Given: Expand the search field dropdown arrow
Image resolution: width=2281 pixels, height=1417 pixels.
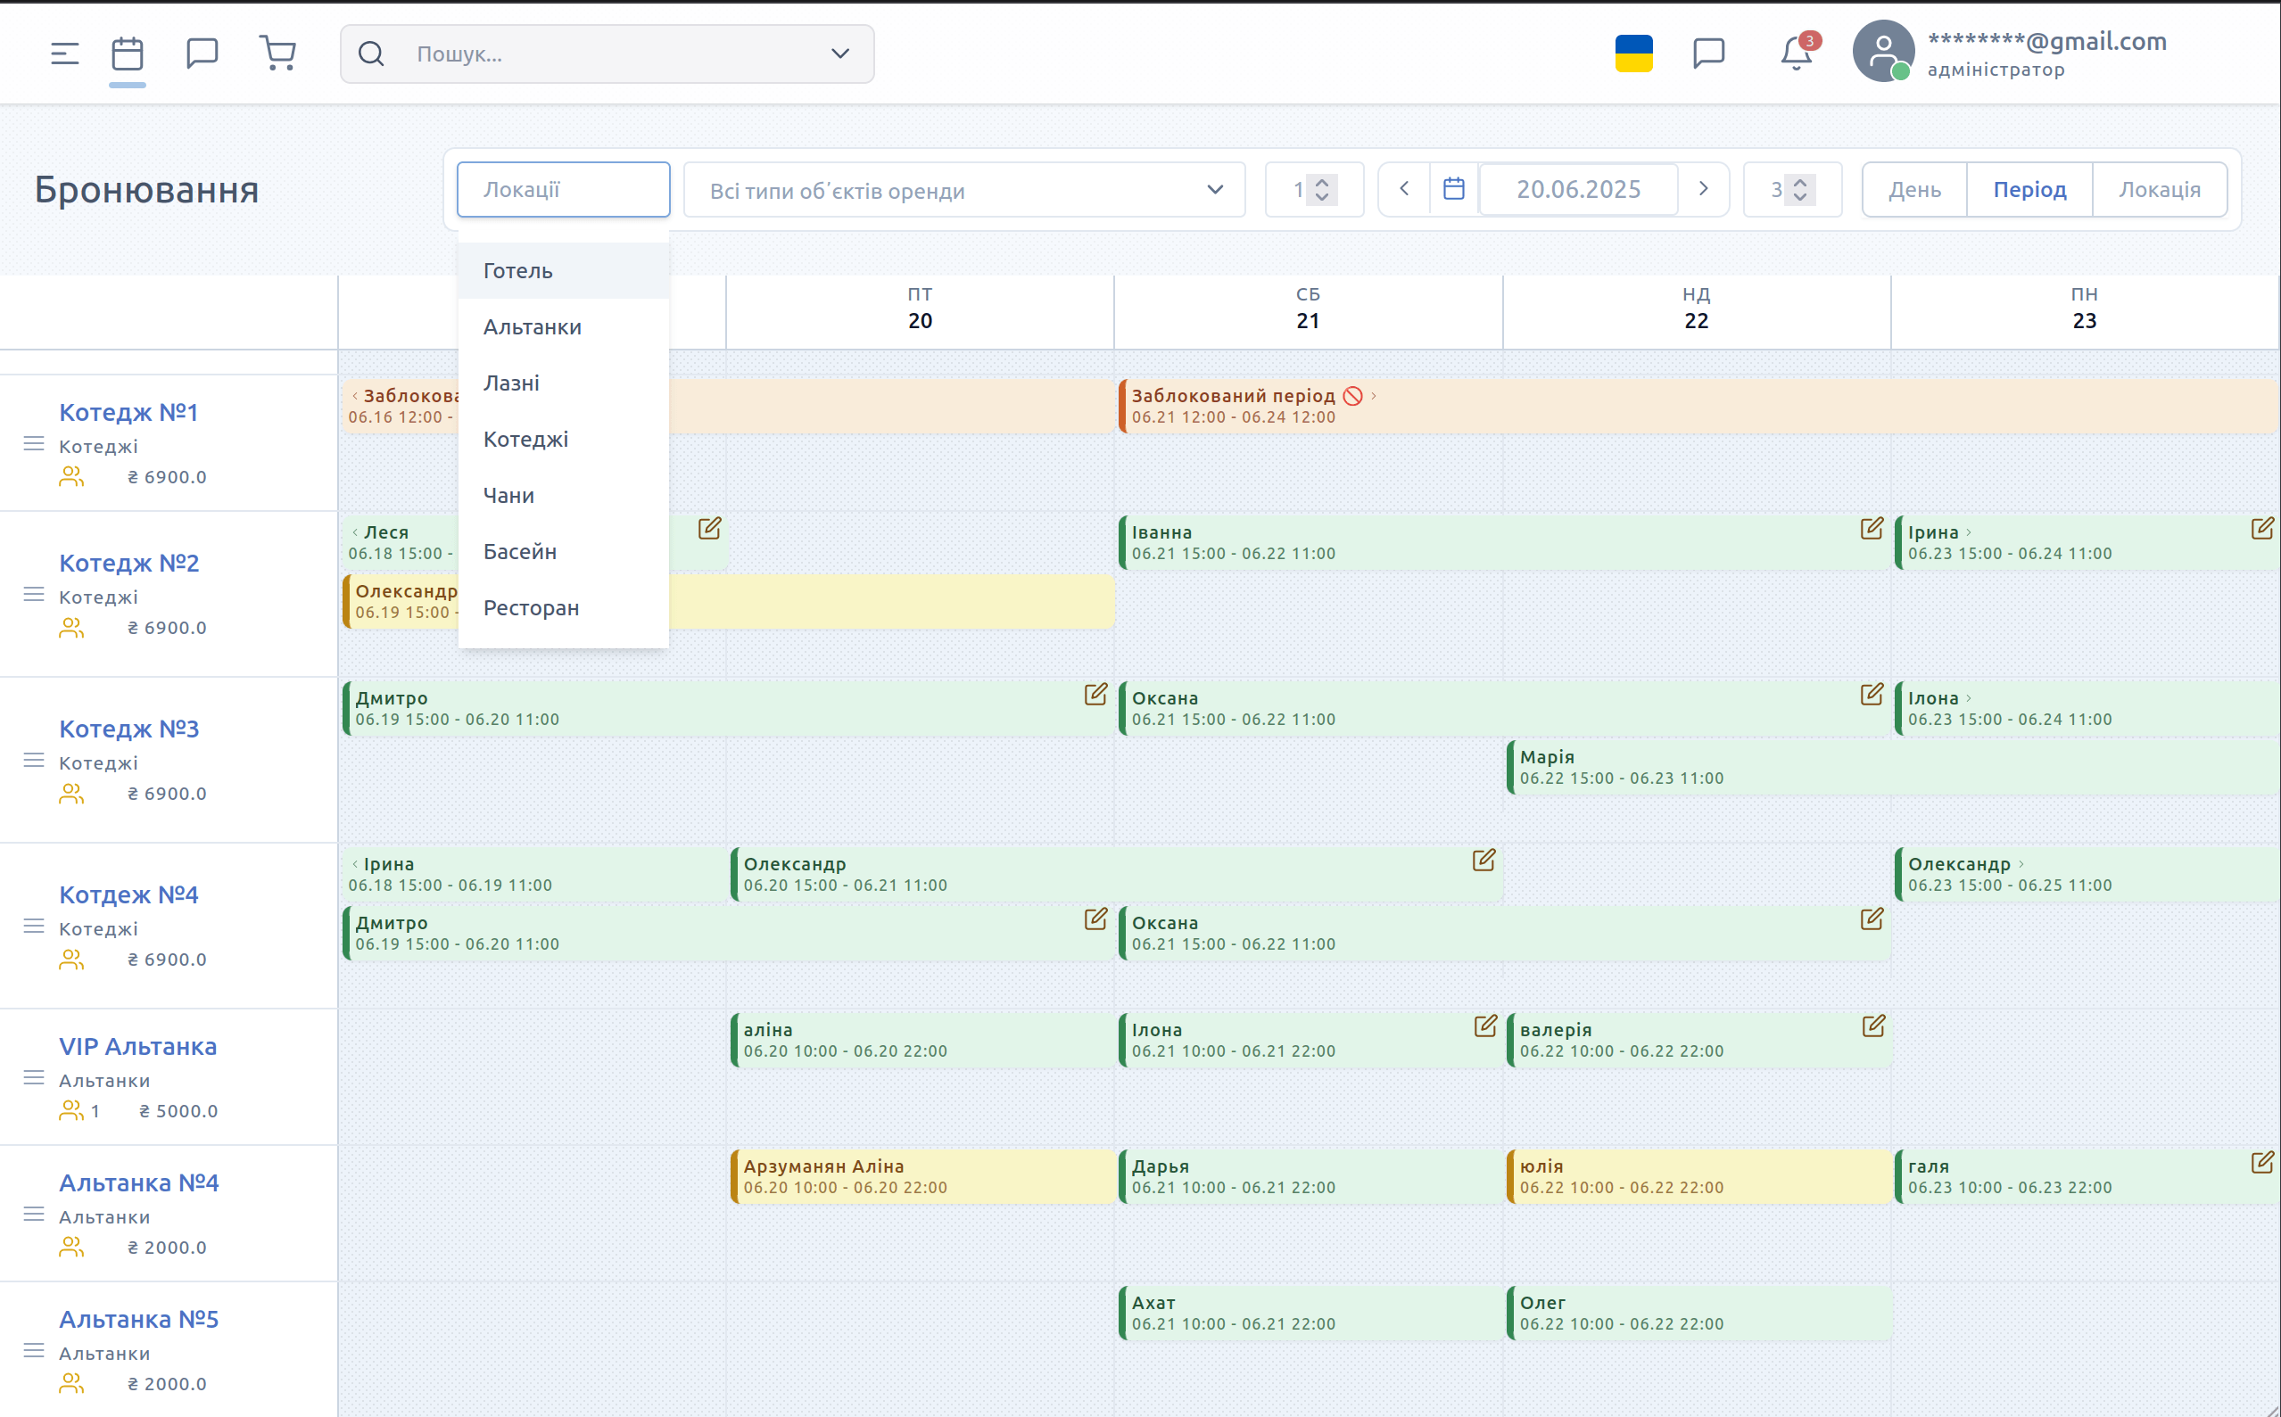Looking at the screenshot, I should pos(840,54).
